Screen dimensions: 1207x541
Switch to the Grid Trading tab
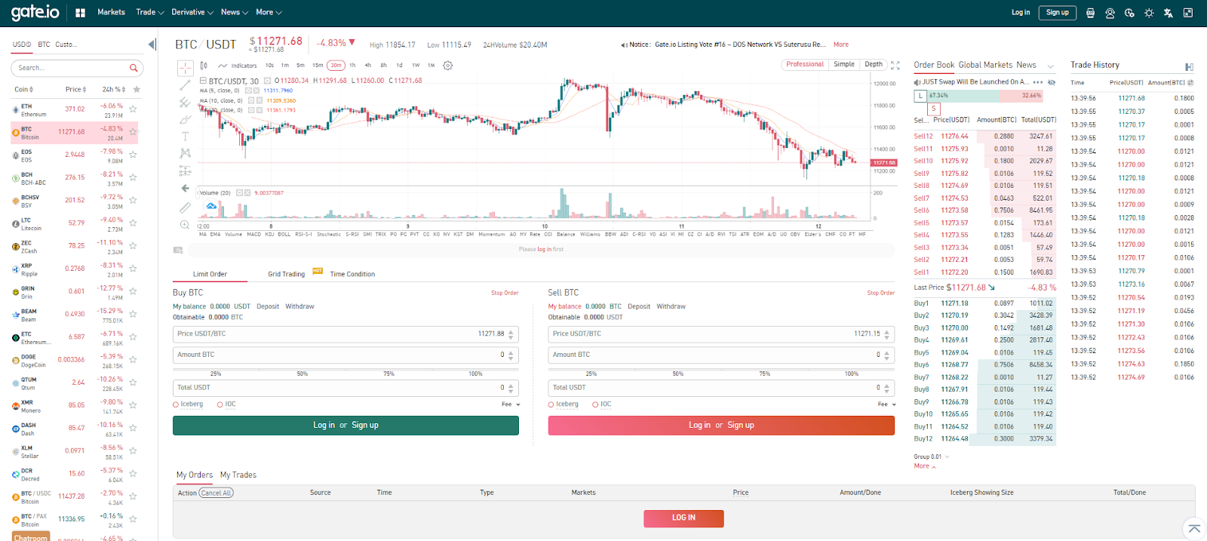286,274
